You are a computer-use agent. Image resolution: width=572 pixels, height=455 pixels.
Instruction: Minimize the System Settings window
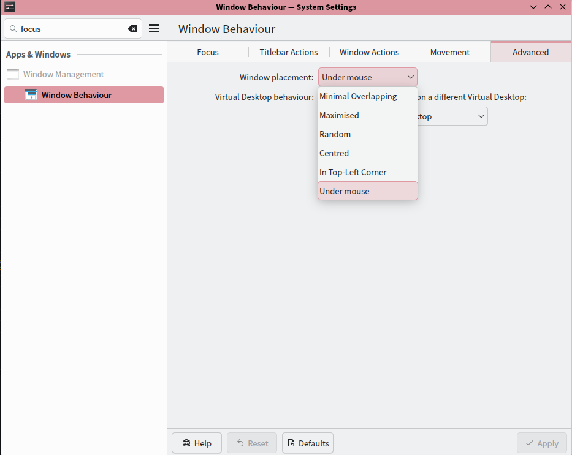coord(533,7)
